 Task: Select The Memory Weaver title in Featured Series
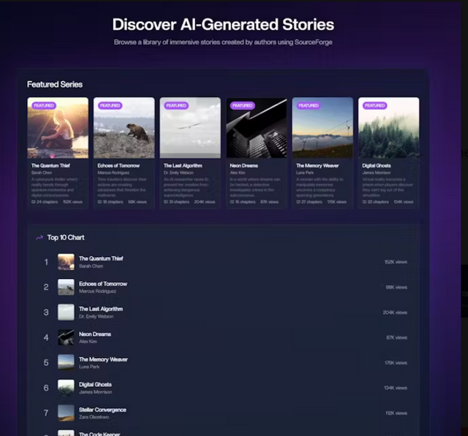tap(317, 166)
